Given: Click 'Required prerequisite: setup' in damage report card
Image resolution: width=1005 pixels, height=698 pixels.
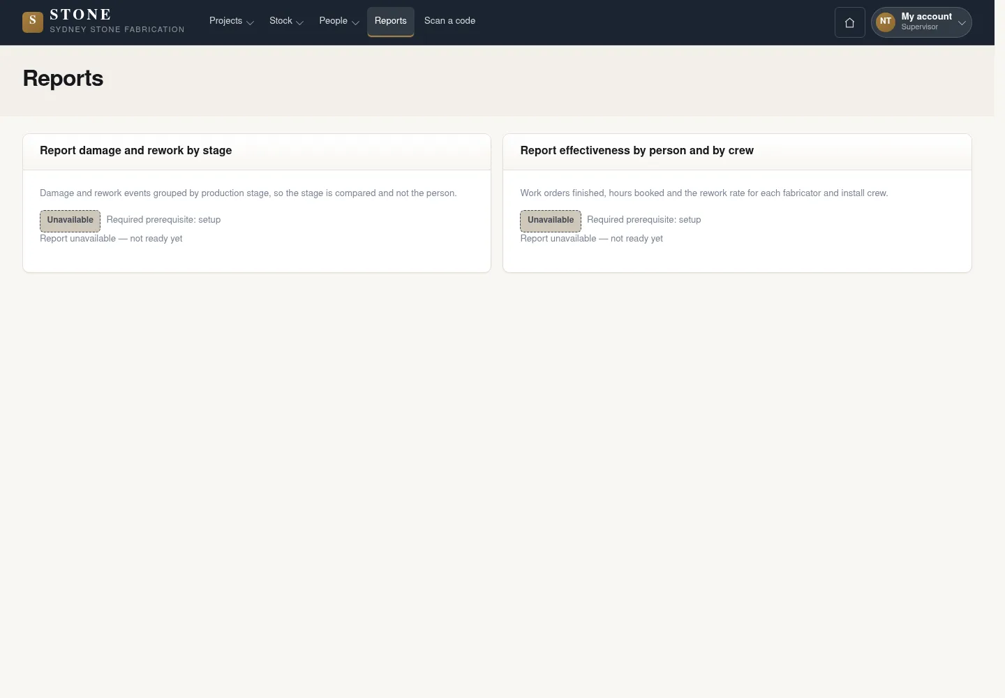Looking at the screenshot, I should click(x=163, y=220).
